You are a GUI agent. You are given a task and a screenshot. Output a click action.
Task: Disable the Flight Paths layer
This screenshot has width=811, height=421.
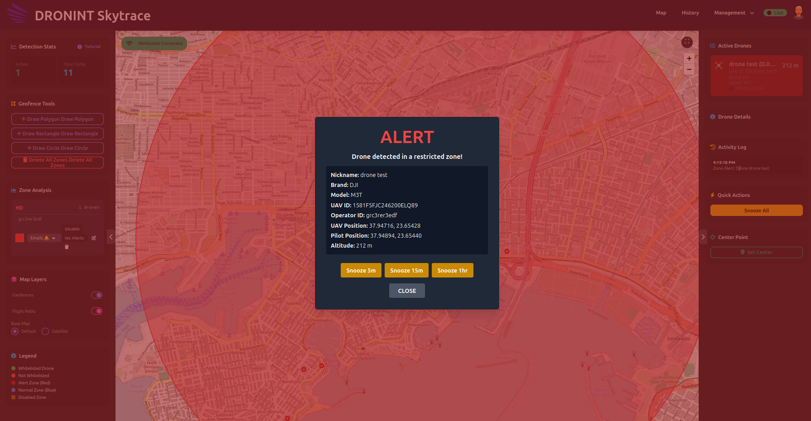click(97, 311)
